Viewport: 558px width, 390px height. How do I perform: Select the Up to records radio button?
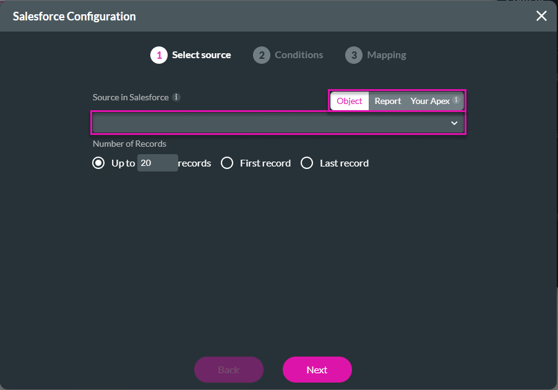point(98,163)
